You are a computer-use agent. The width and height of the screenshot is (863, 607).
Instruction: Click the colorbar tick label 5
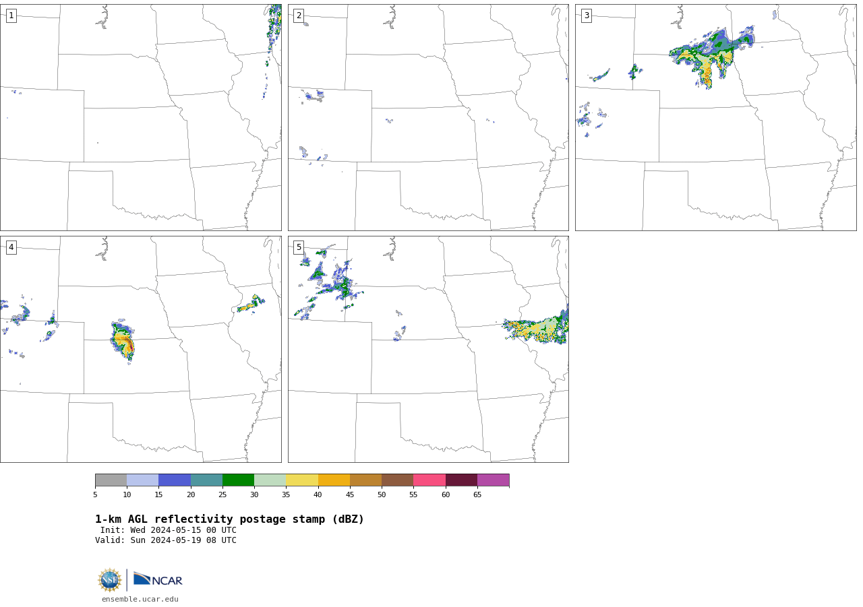(x=95, y=494)
